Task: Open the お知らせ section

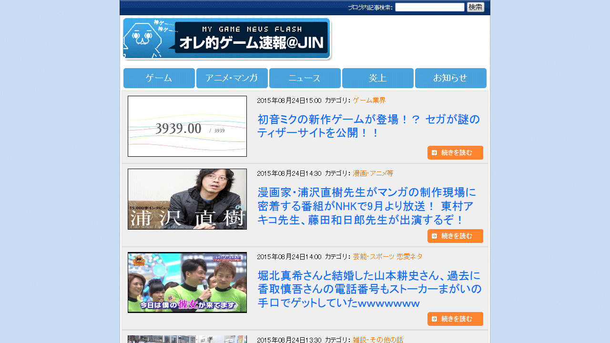Action: click(450, 78)
